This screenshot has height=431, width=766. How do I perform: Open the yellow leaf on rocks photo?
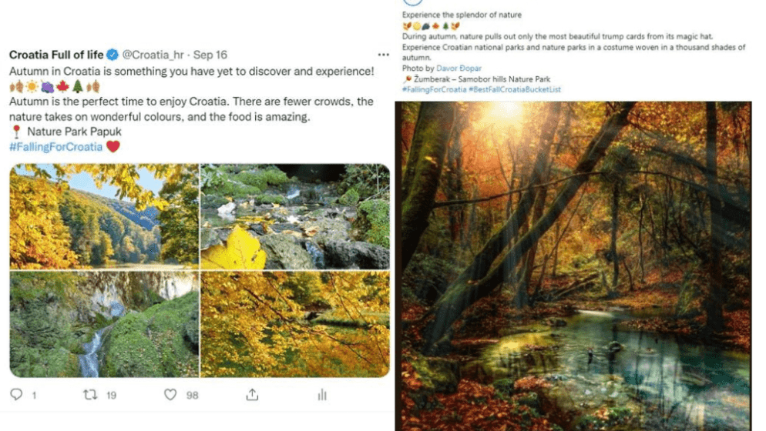[x=295, y=216]
